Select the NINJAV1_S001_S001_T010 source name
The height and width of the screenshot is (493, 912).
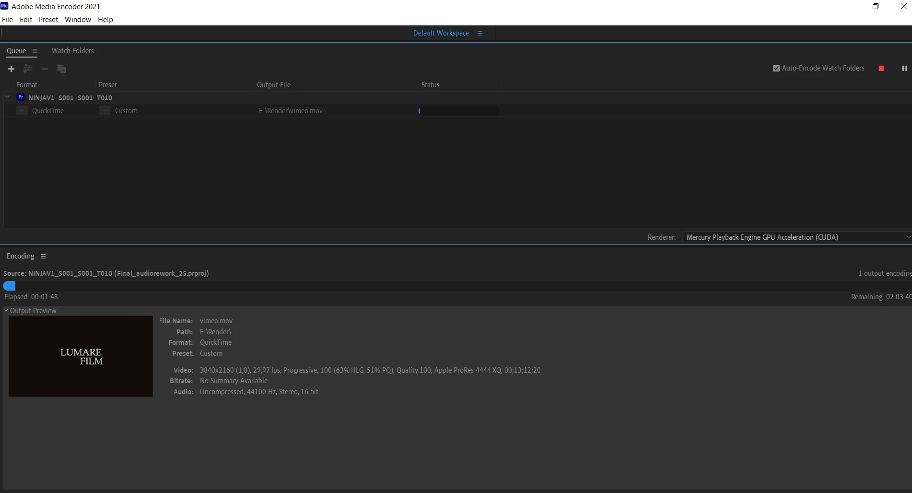[x=70, y=98]
